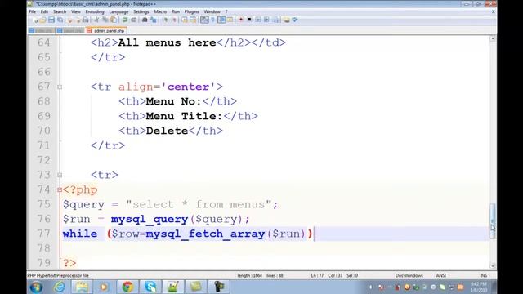
Task: Open Internet Explorer from taskbar
Action: click(x=60, y=287)
